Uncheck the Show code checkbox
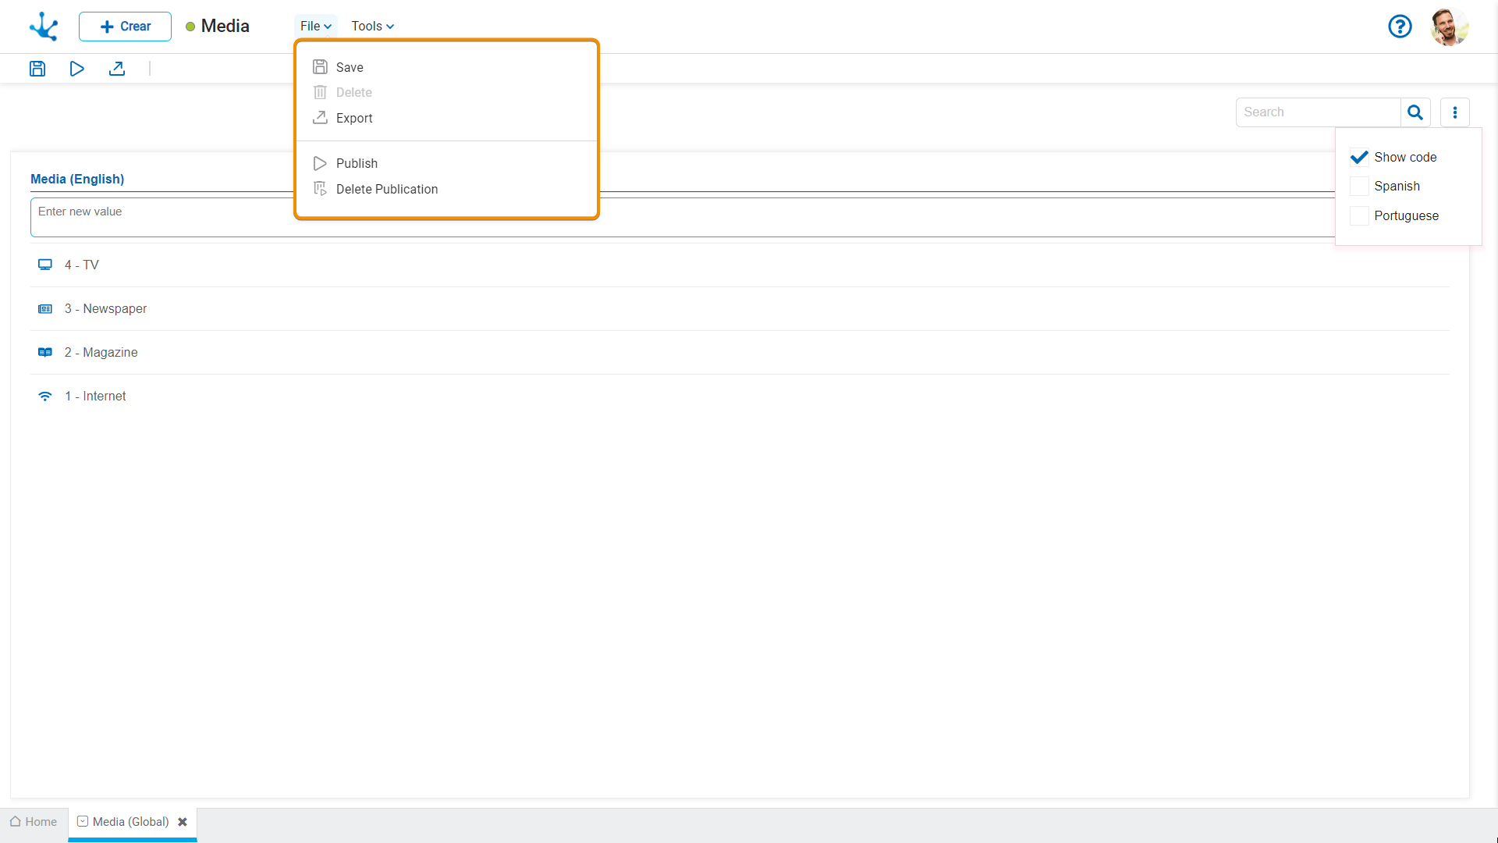The height and width of the screenshot is (843, 1498). coord(1359,157)
